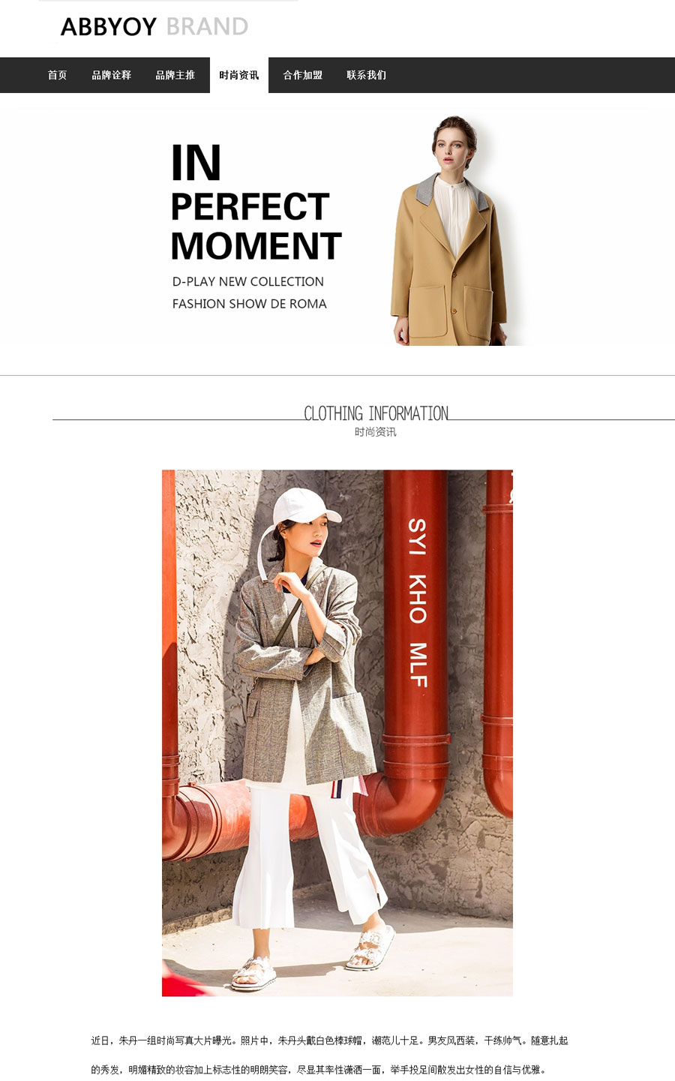Open the 品牌诠释 menu item

pos(111,75)
